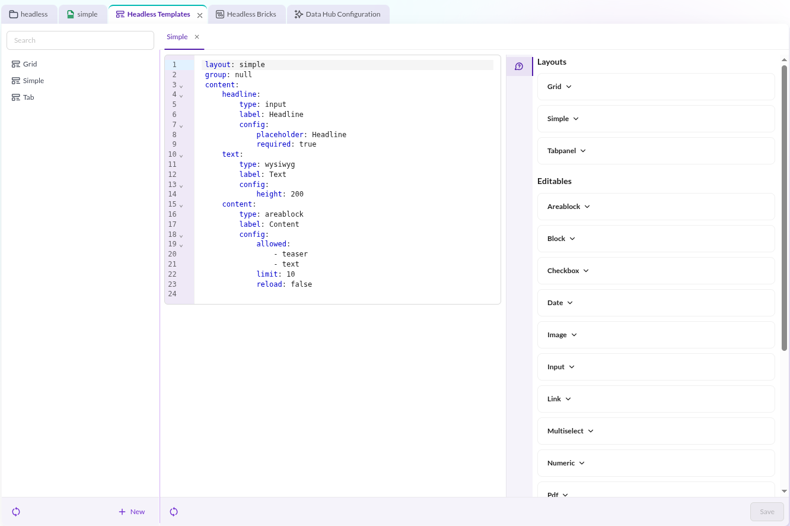Select the Headless Templates tab
This screenshot has width=790, height=526.
158,14
